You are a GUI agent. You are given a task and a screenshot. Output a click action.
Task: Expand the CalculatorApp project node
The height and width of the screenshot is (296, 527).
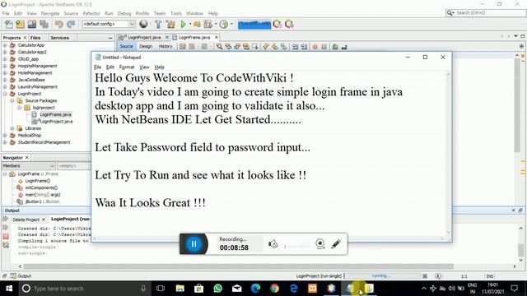[x=5, y=45]
